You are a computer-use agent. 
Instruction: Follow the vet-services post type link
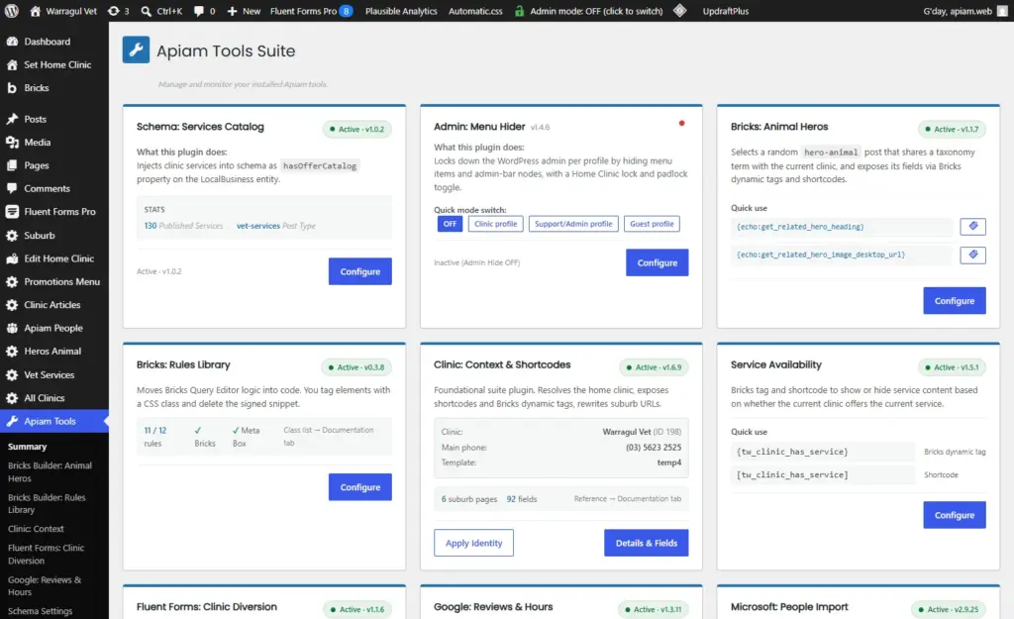coord(258,226)
